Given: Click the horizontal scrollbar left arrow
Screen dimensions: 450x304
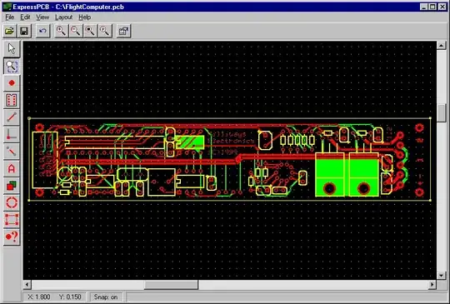Looking at the screenshot, I should tap(27, 285).
